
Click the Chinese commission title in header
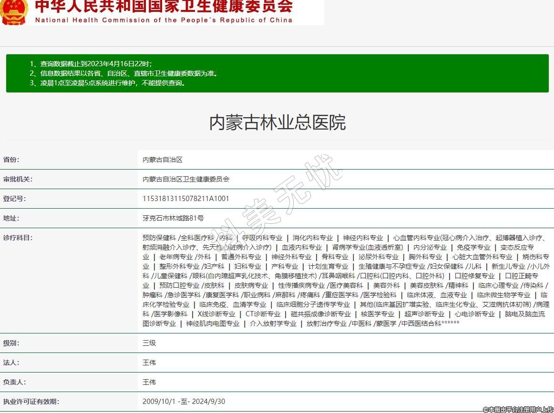point(164,6)
